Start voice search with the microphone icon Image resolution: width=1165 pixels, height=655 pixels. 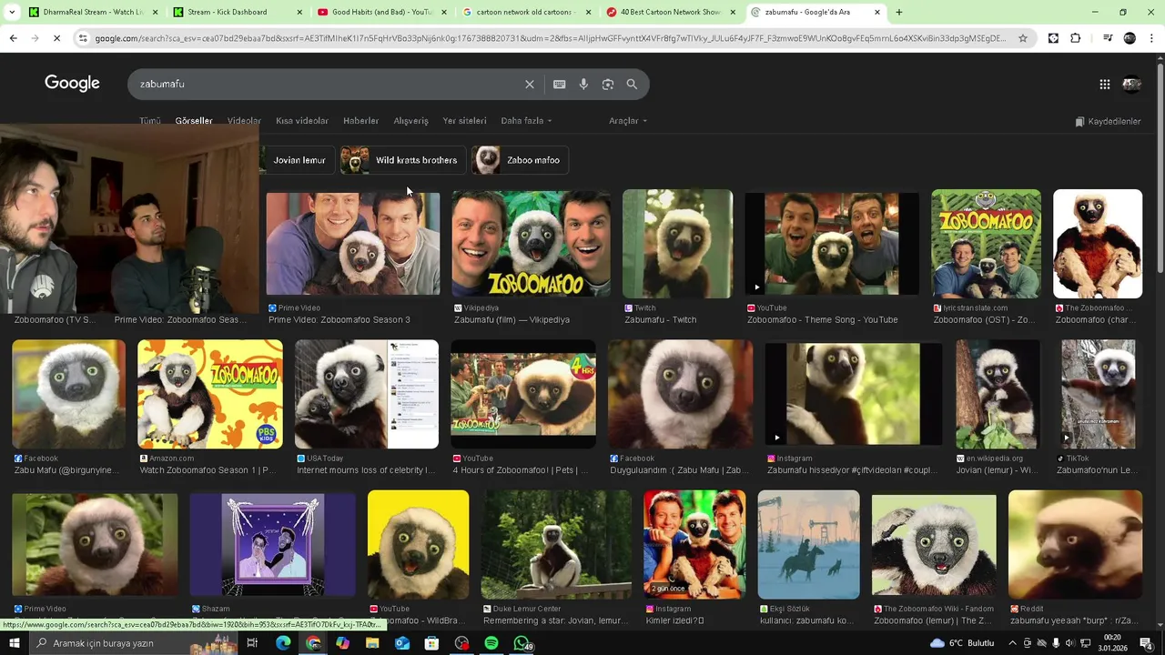click(x=583, y=84)
